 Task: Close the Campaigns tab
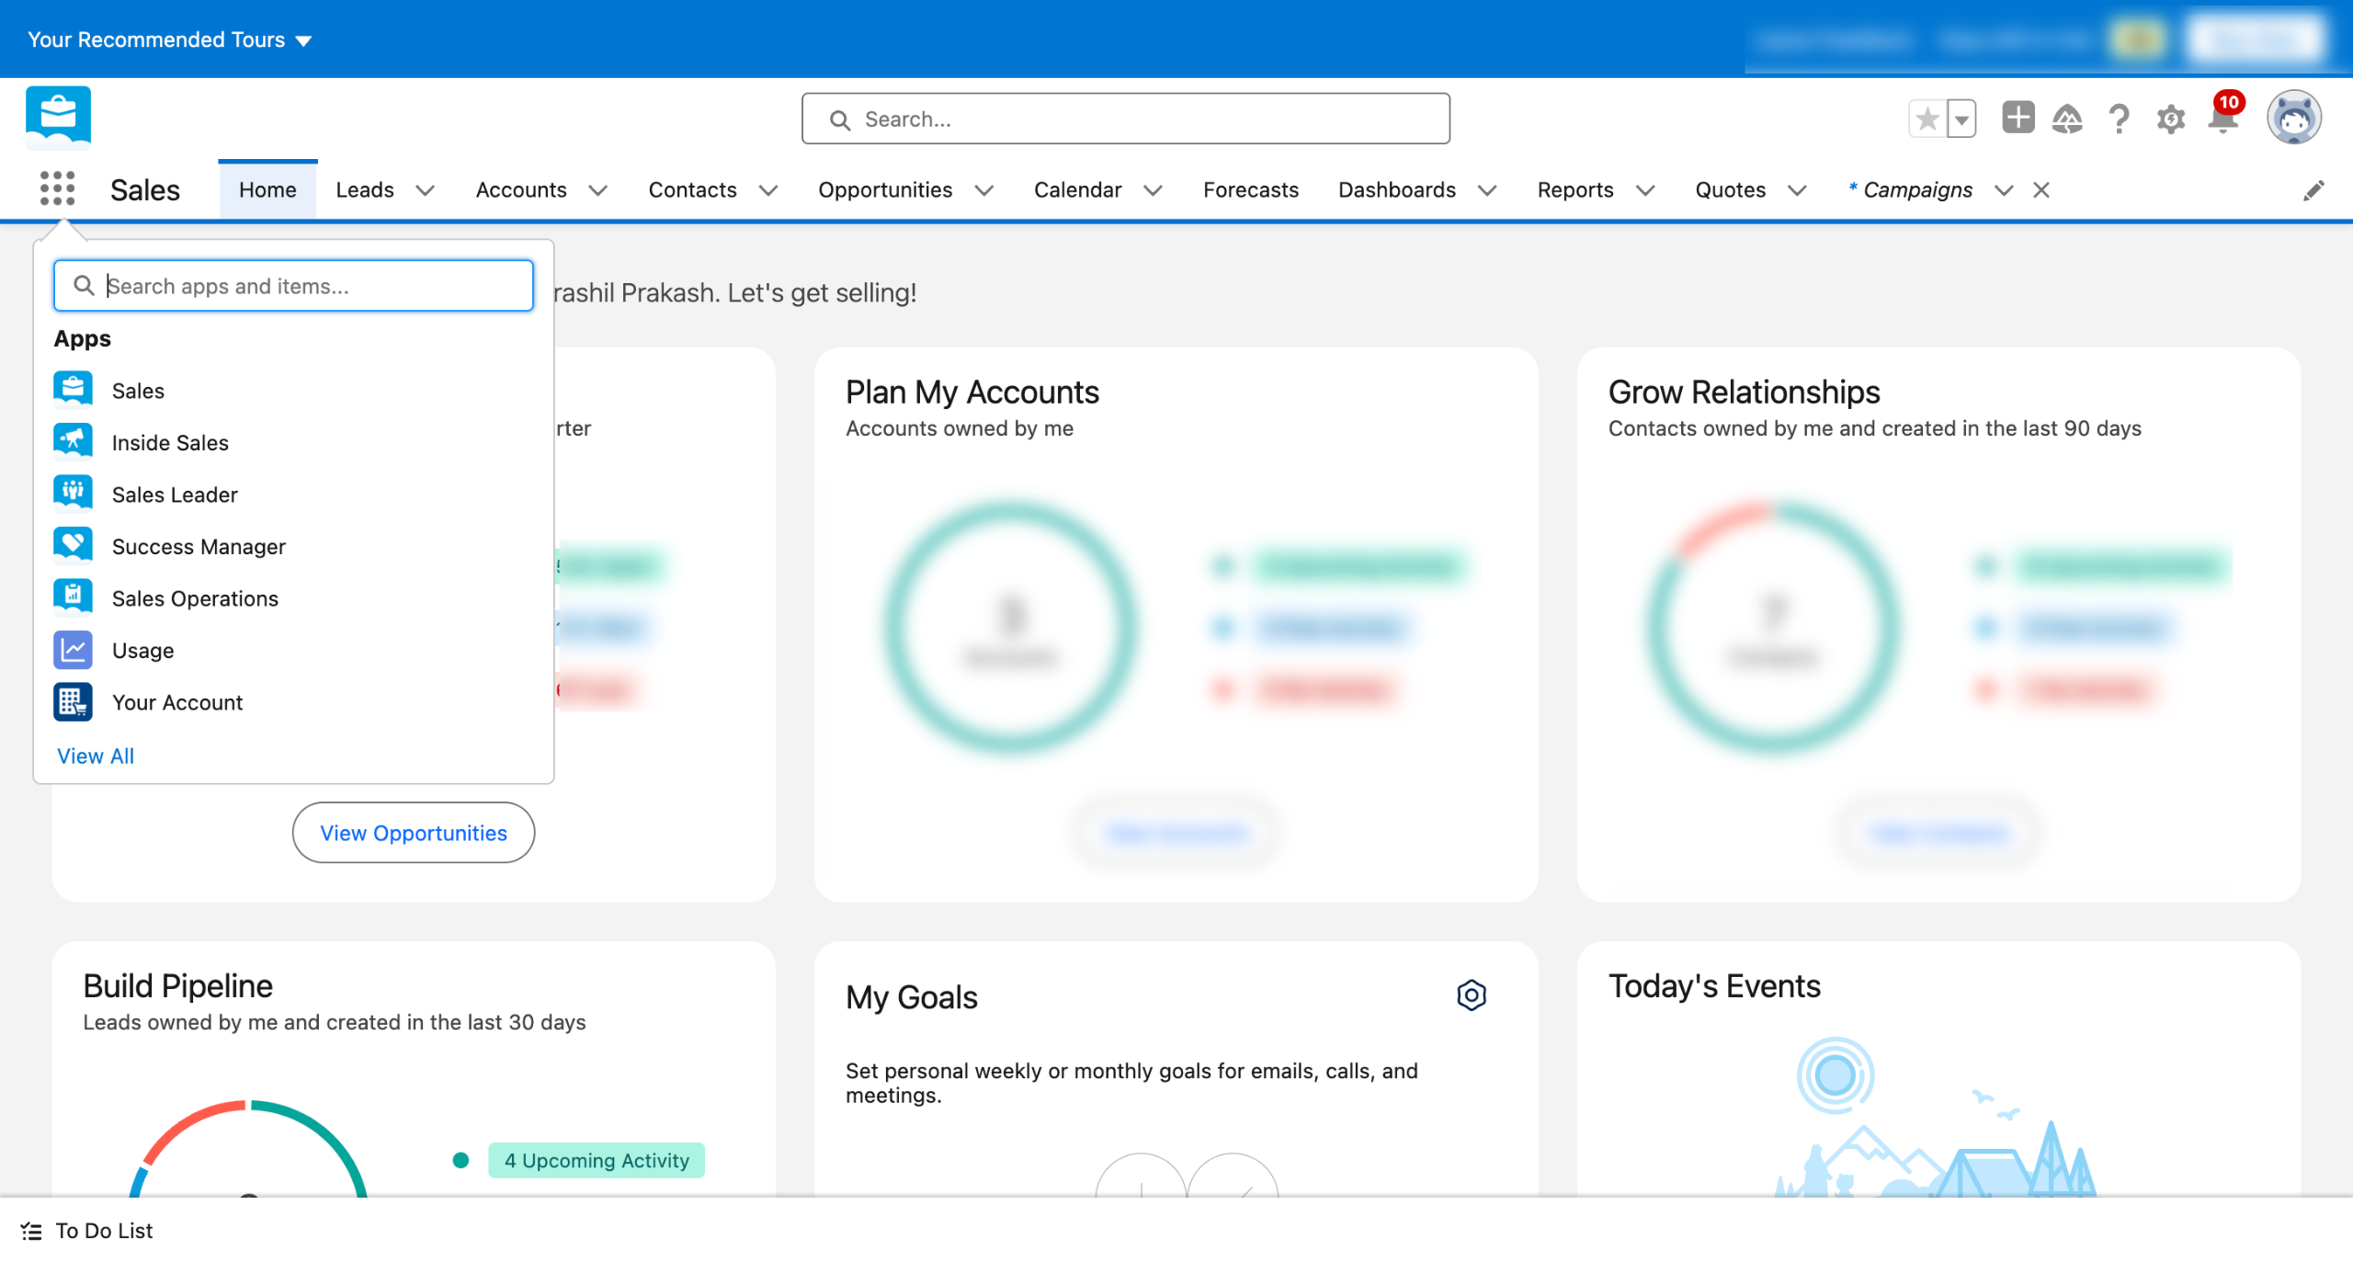(2041, 190)
